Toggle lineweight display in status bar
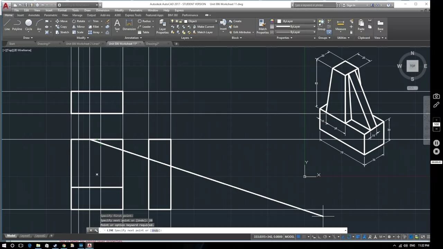 coord(358,237)
